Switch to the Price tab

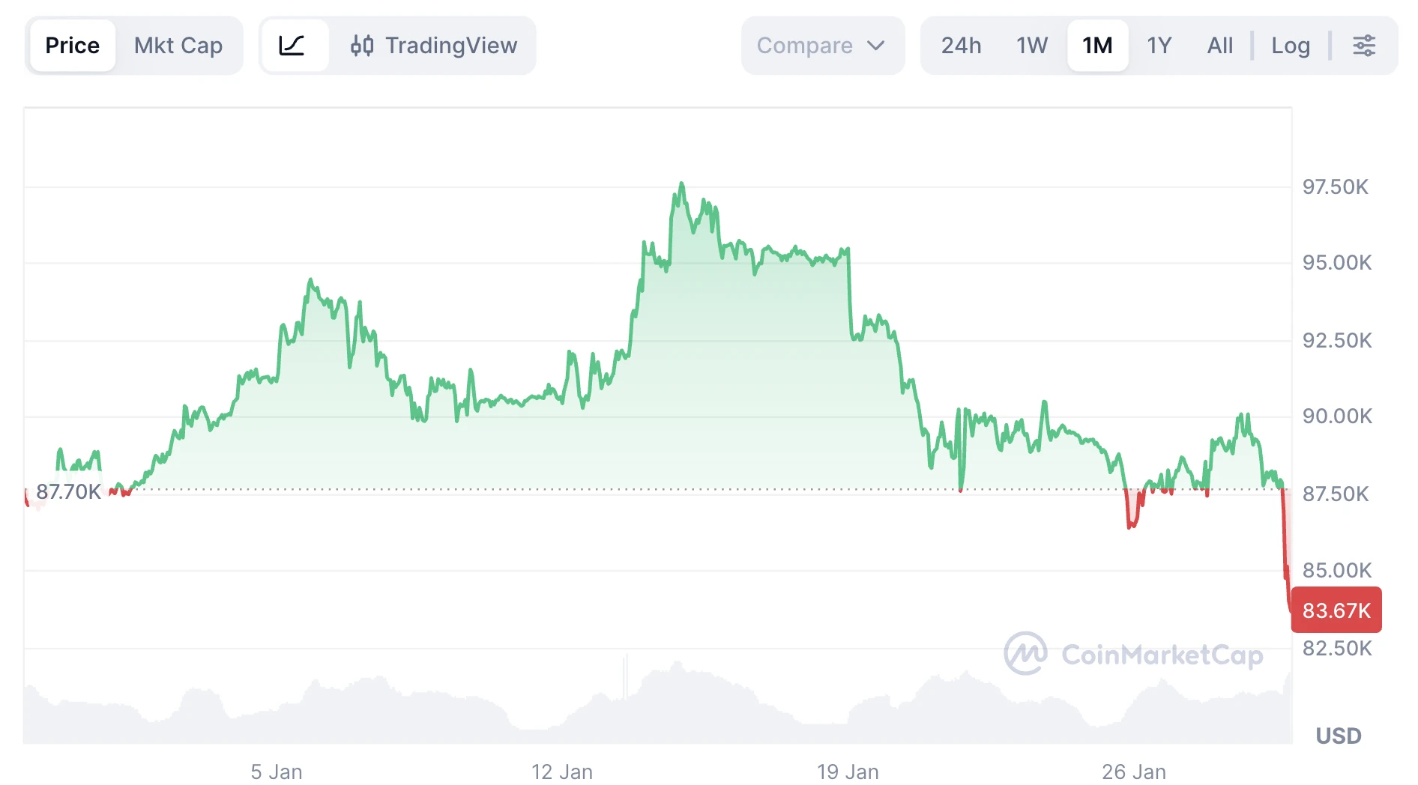point(72,45)
